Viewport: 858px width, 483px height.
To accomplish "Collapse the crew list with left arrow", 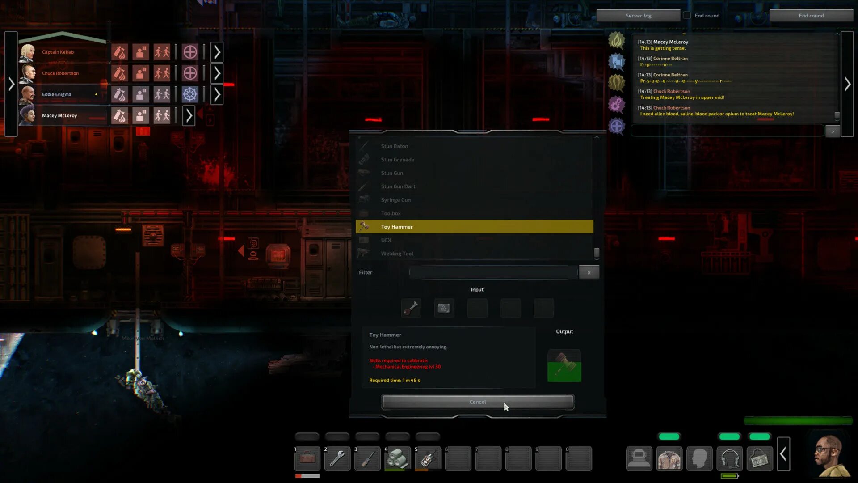I will (11, 84).
